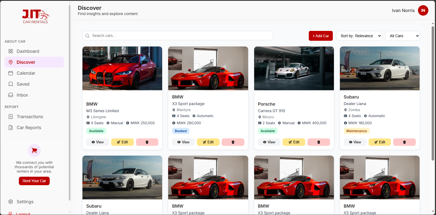Edit the Blantyre BMW X3 Sport package

[208, 142]
